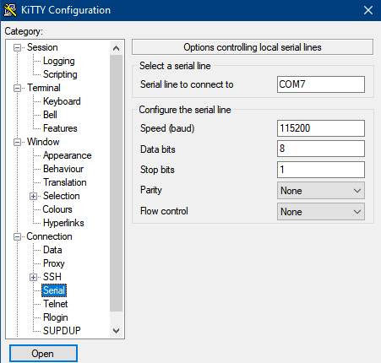Click the category tree scrollbar thumb

click(116, 183)
